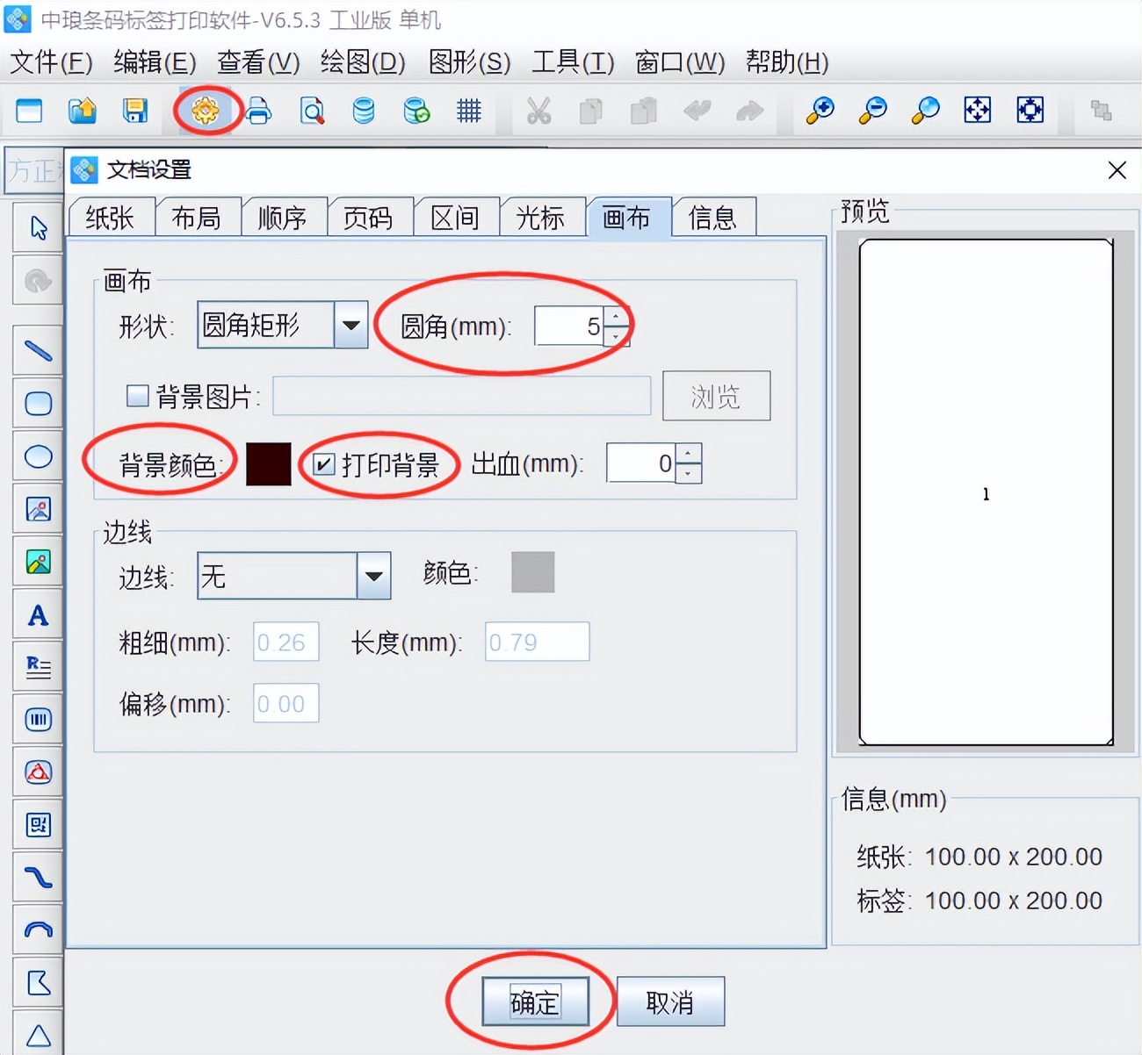Close the 文档设置 dialog
Screen dimensions: 1142x1055
(x=1117, y=170)
